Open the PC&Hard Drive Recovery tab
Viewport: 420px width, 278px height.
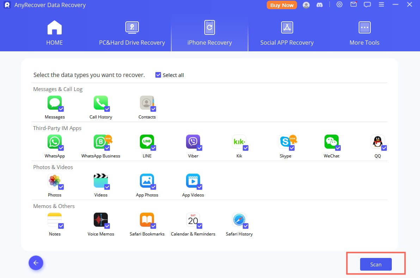132,33
